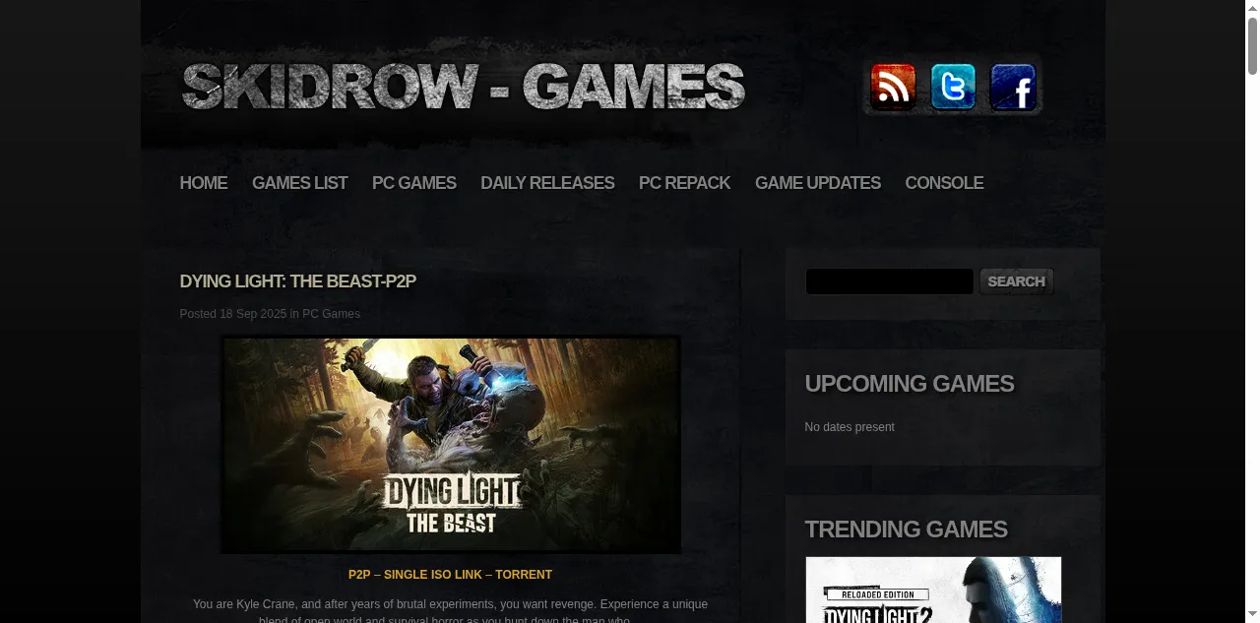
Task: Go to the HOME menu item
Action: (x=204, y=183)
